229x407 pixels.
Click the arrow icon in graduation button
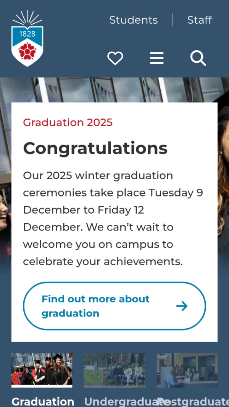point(182,306)
